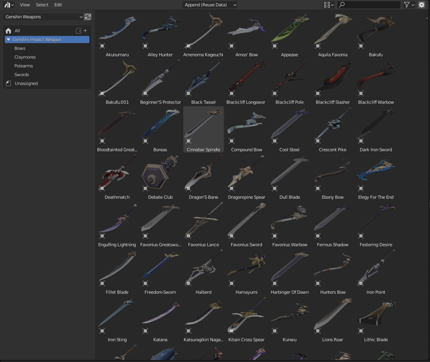
Task: Open the View menu
Action: coord(25,5)
